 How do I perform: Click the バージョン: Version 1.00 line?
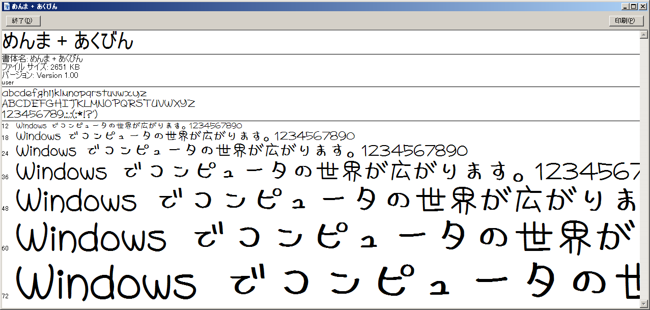point(40,75)
